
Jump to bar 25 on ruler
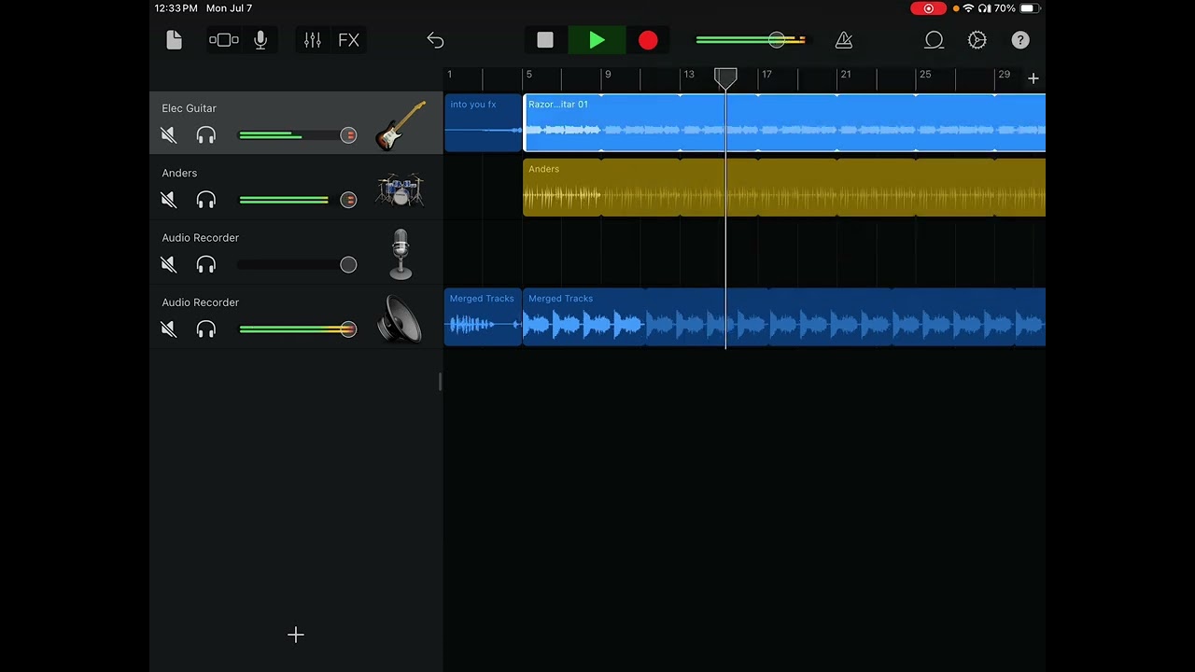point(925,75)
